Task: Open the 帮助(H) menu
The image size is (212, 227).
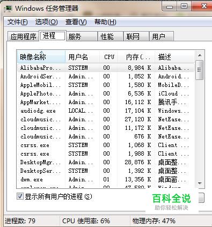Action: click(105, 22)
